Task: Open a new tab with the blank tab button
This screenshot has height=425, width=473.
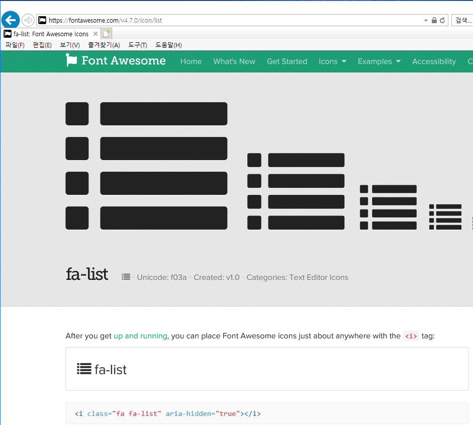Action: click(x=106, y=34)
